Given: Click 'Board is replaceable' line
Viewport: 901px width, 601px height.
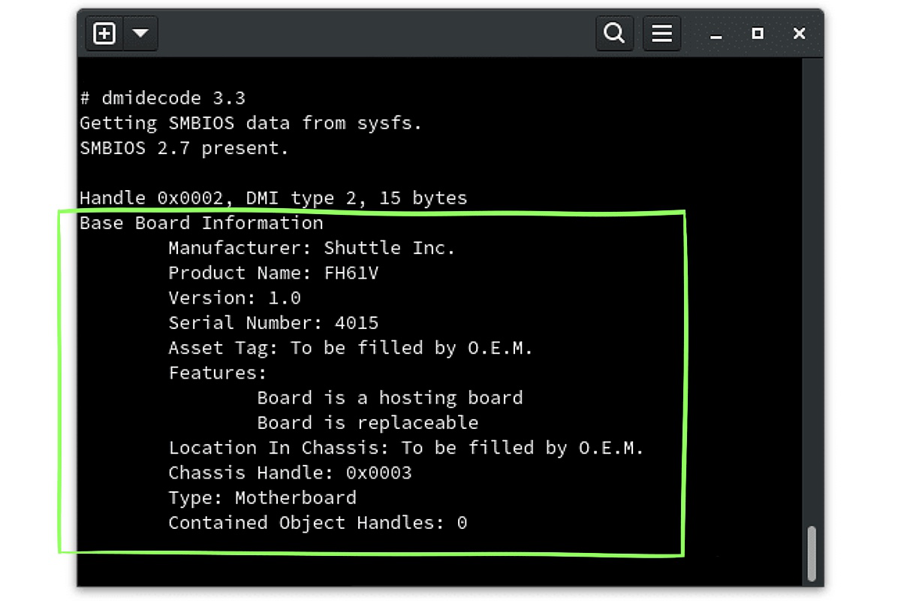Looking at the screenshot, I should coord(368,422).
